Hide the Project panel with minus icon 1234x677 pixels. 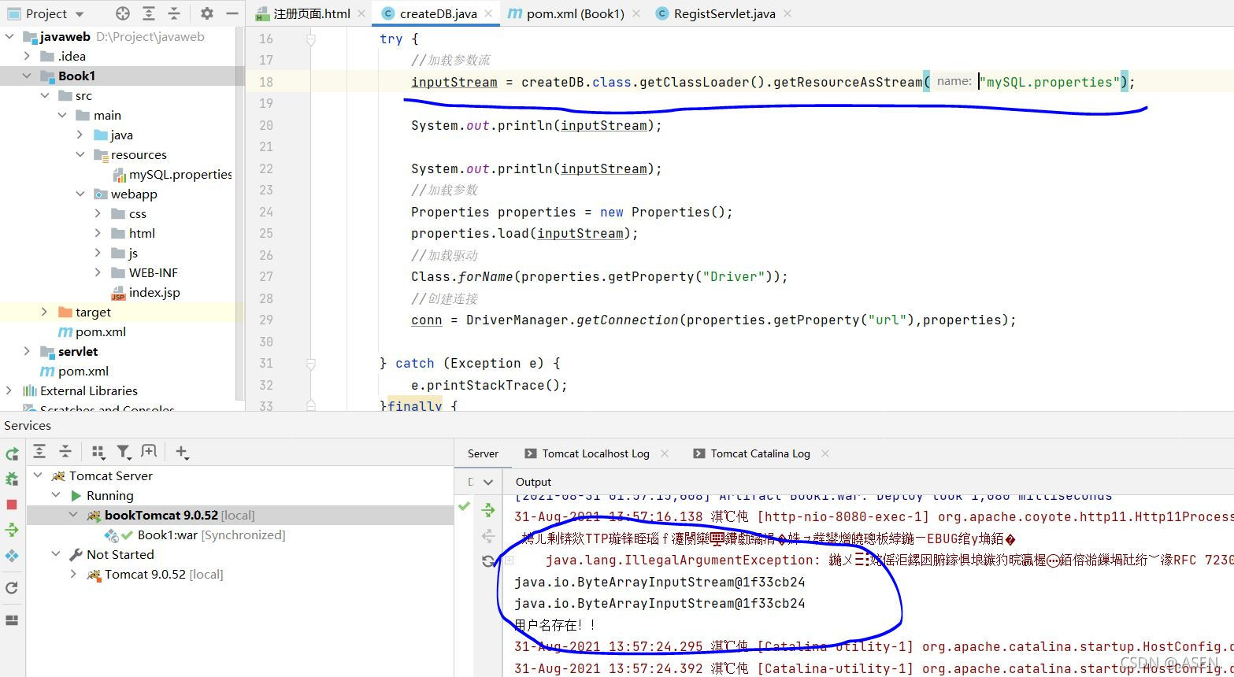[x=232, y=13]
